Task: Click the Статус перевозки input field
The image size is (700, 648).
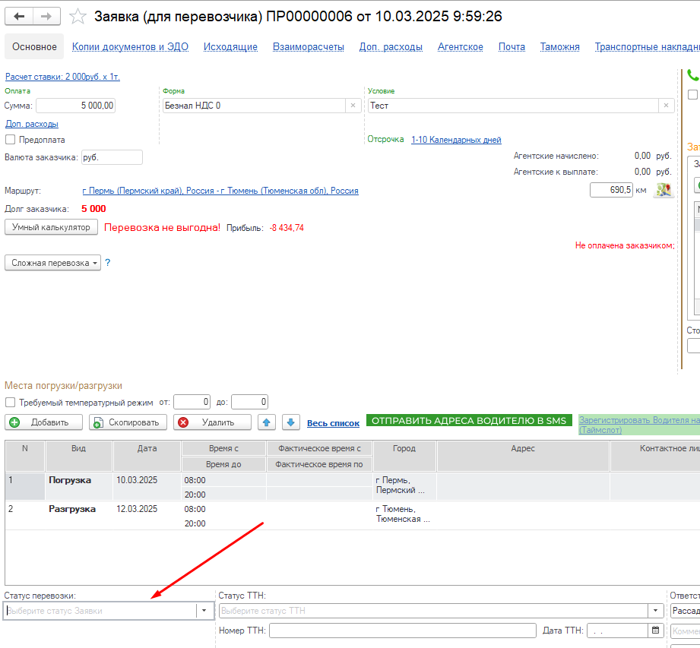Action: pyautogui.click(x=100, y=611)
